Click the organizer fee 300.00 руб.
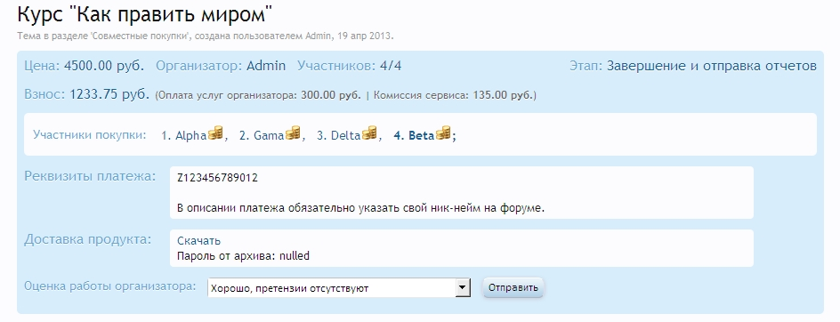Screen dimensions: 840x322 click(330, 95)
